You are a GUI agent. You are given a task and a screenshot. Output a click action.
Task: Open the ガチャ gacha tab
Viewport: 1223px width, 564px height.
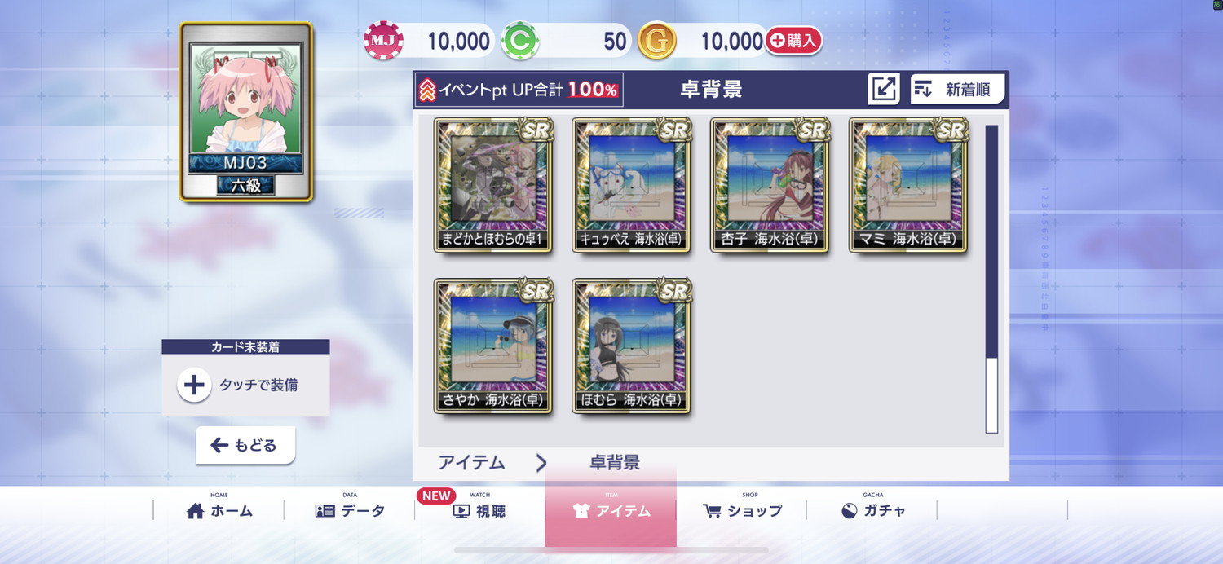[x=873, y=510]
